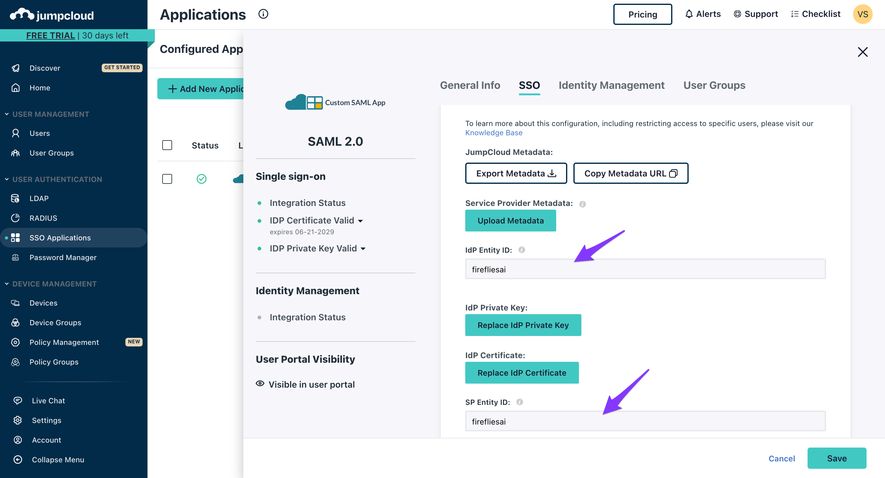Check the select-all applications checkbox

tap(167, 145)
